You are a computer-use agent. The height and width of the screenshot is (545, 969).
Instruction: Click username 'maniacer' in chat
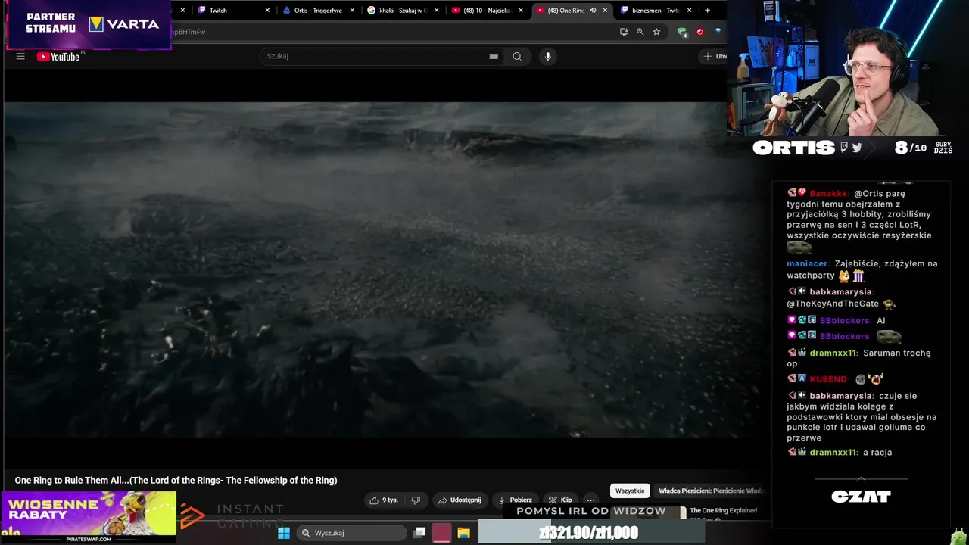tap(807, 264)
